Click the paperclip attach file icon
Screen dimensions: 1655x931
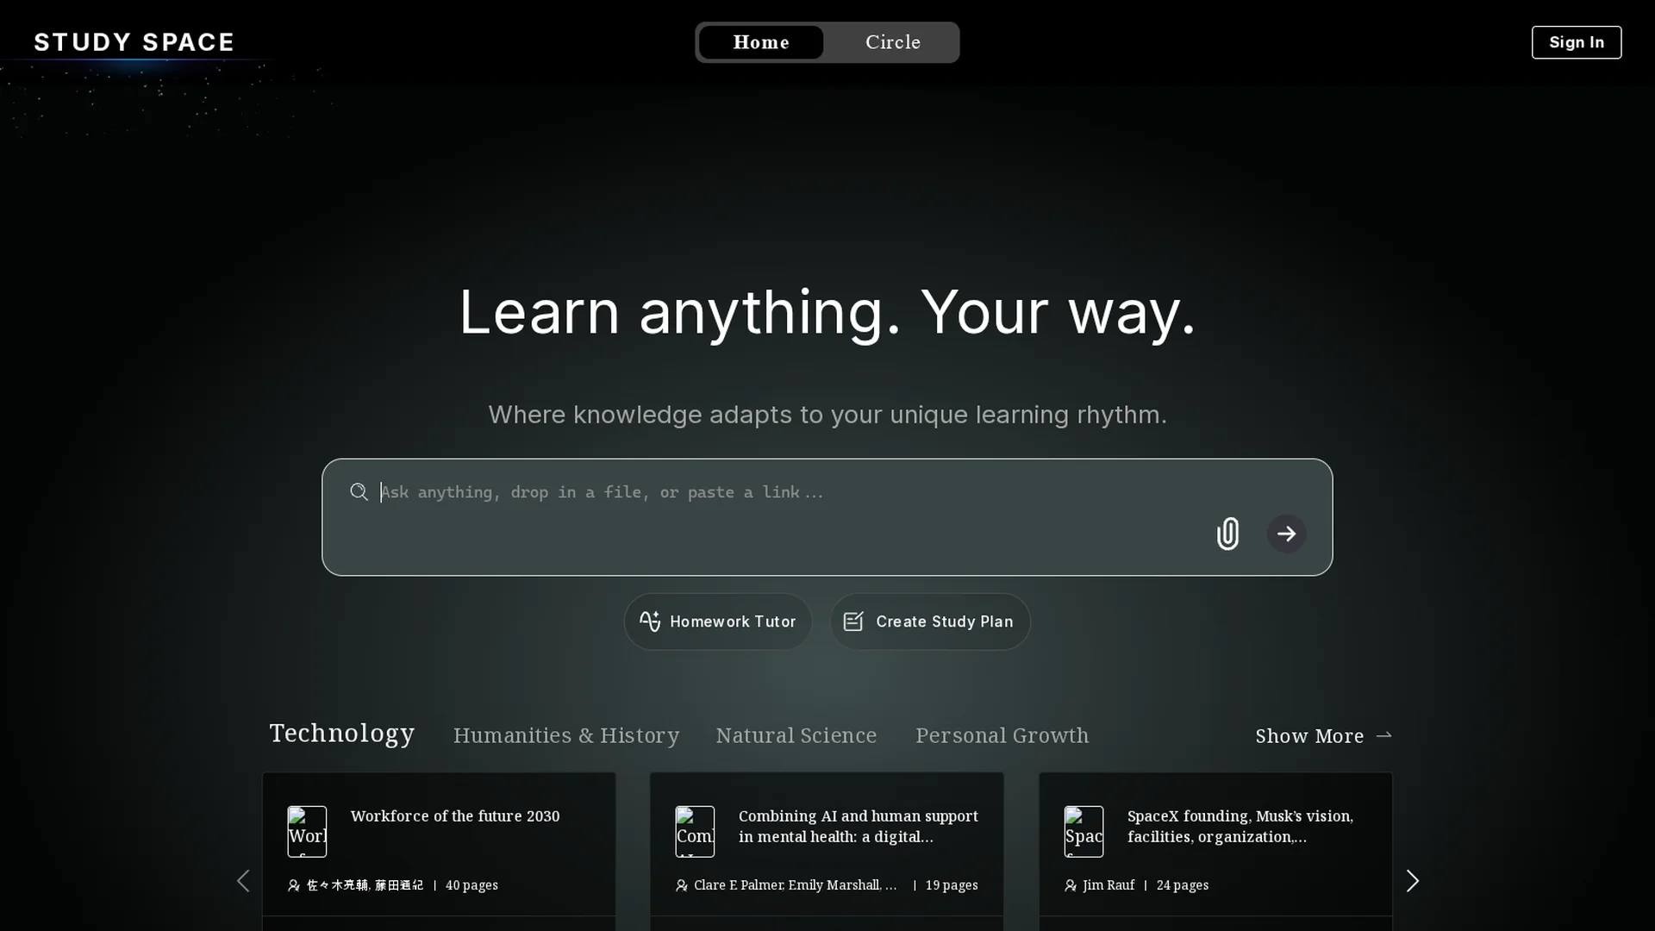[x=1227, y=534]
